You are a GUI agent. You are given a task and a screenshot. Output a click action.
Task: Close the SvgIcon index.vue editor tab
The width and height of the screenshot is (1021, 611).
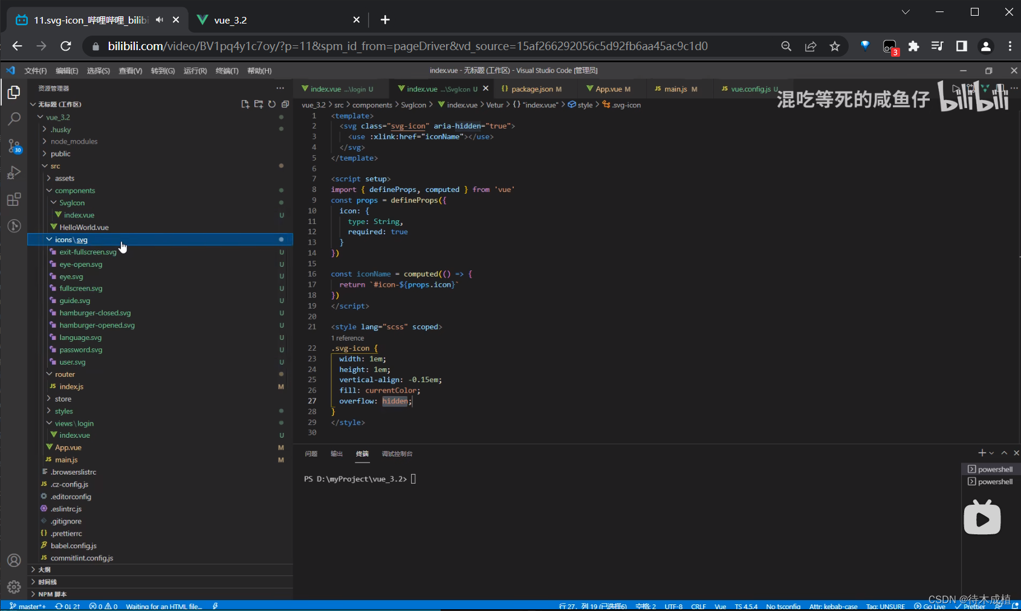tap(485, 89)
